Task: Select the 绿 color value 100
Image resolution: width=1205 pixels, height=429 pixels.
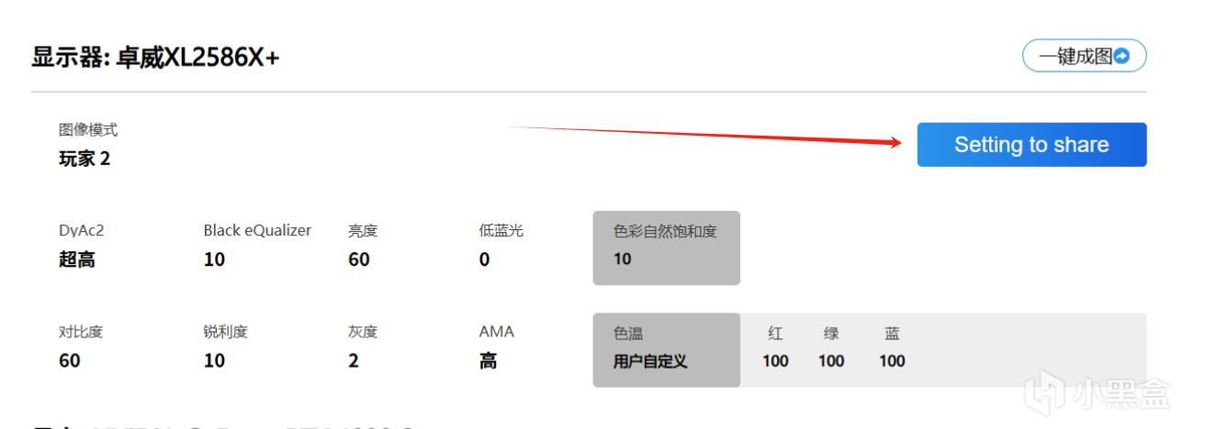Action: coord(831,360)
